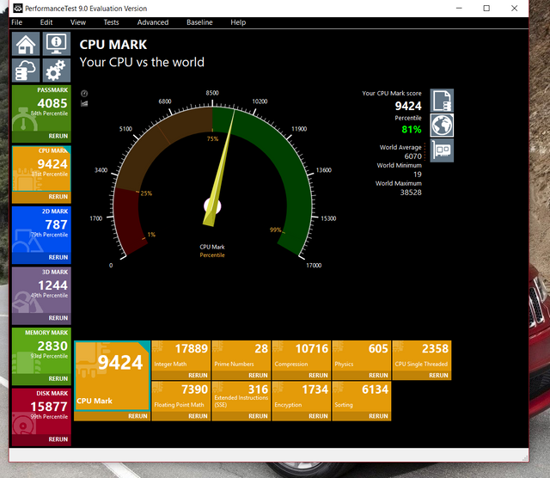Select the PassMark 4085 tile
Viewport: 550px width, 478px height.
[41, 107]
